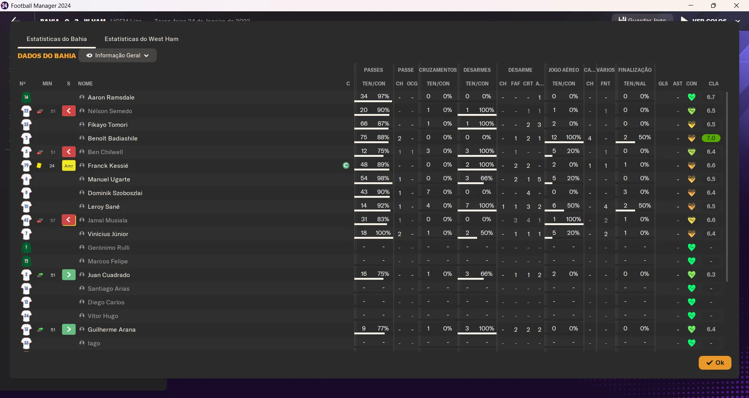The height and width of the screenshot is (398, 749).
Task: Click the player info icon beside Leroy Sané
Action: click(x=82, y=206)
